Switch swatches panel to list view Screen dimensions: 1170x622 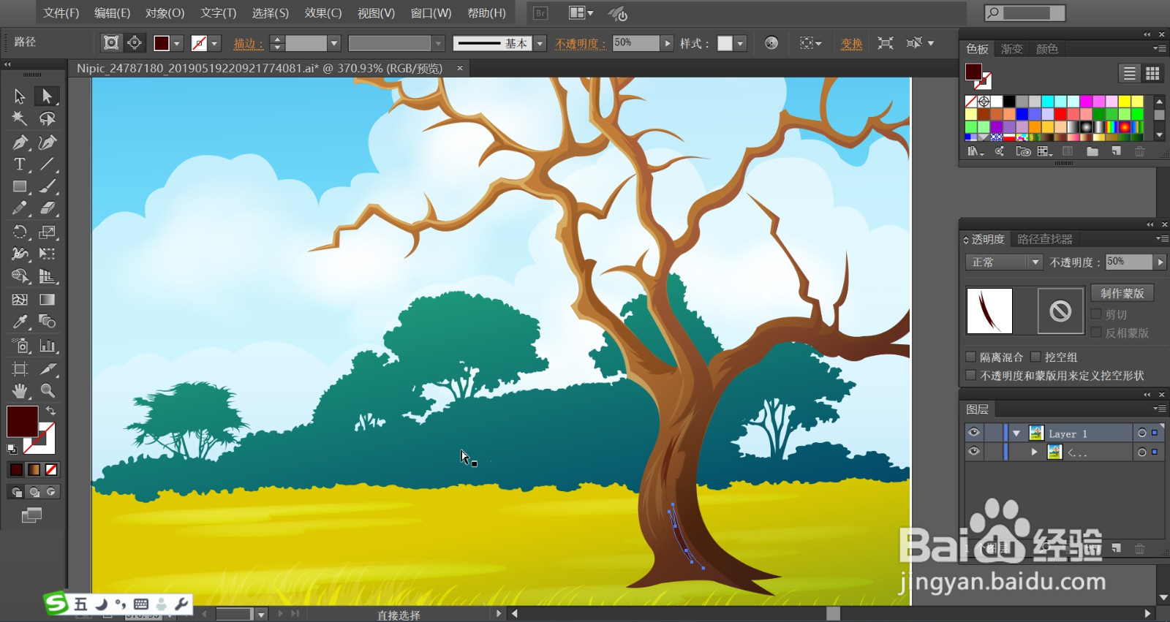(1130, 73)
